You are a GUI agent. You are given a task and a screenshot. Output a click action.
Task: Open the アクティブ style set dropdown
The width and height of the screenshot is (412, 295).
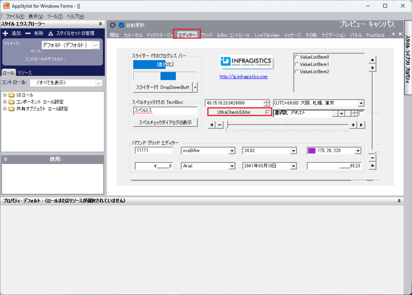click(x=95, y=45)
